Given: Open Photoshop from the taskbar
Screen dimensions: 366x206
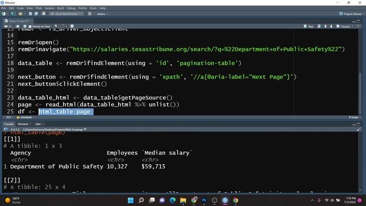Looking at the screenshot, I should 204,200.
